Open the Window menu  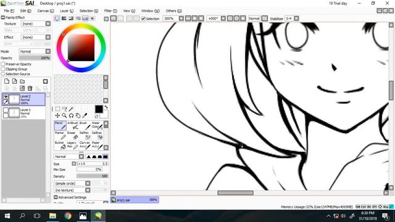(151, 11)
